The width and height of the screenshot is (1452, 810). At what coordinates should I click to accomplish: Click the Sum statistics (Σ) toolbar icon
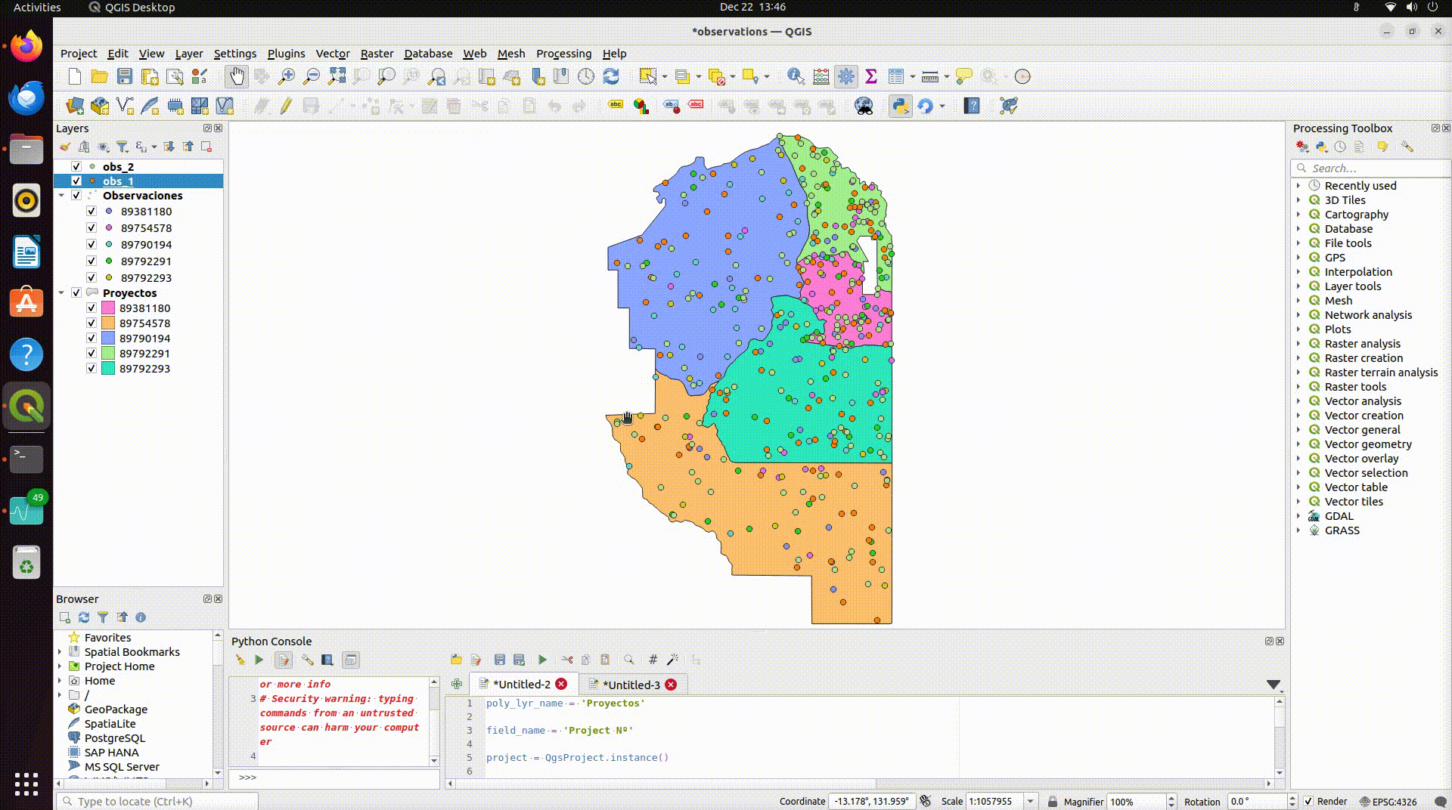click(x=872, y=76)
